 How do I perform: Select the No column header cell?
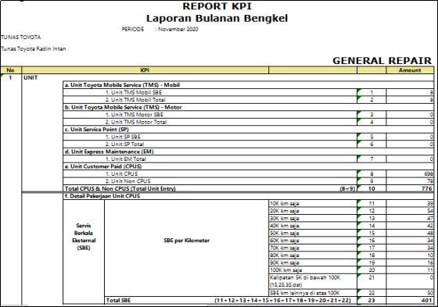11,70
